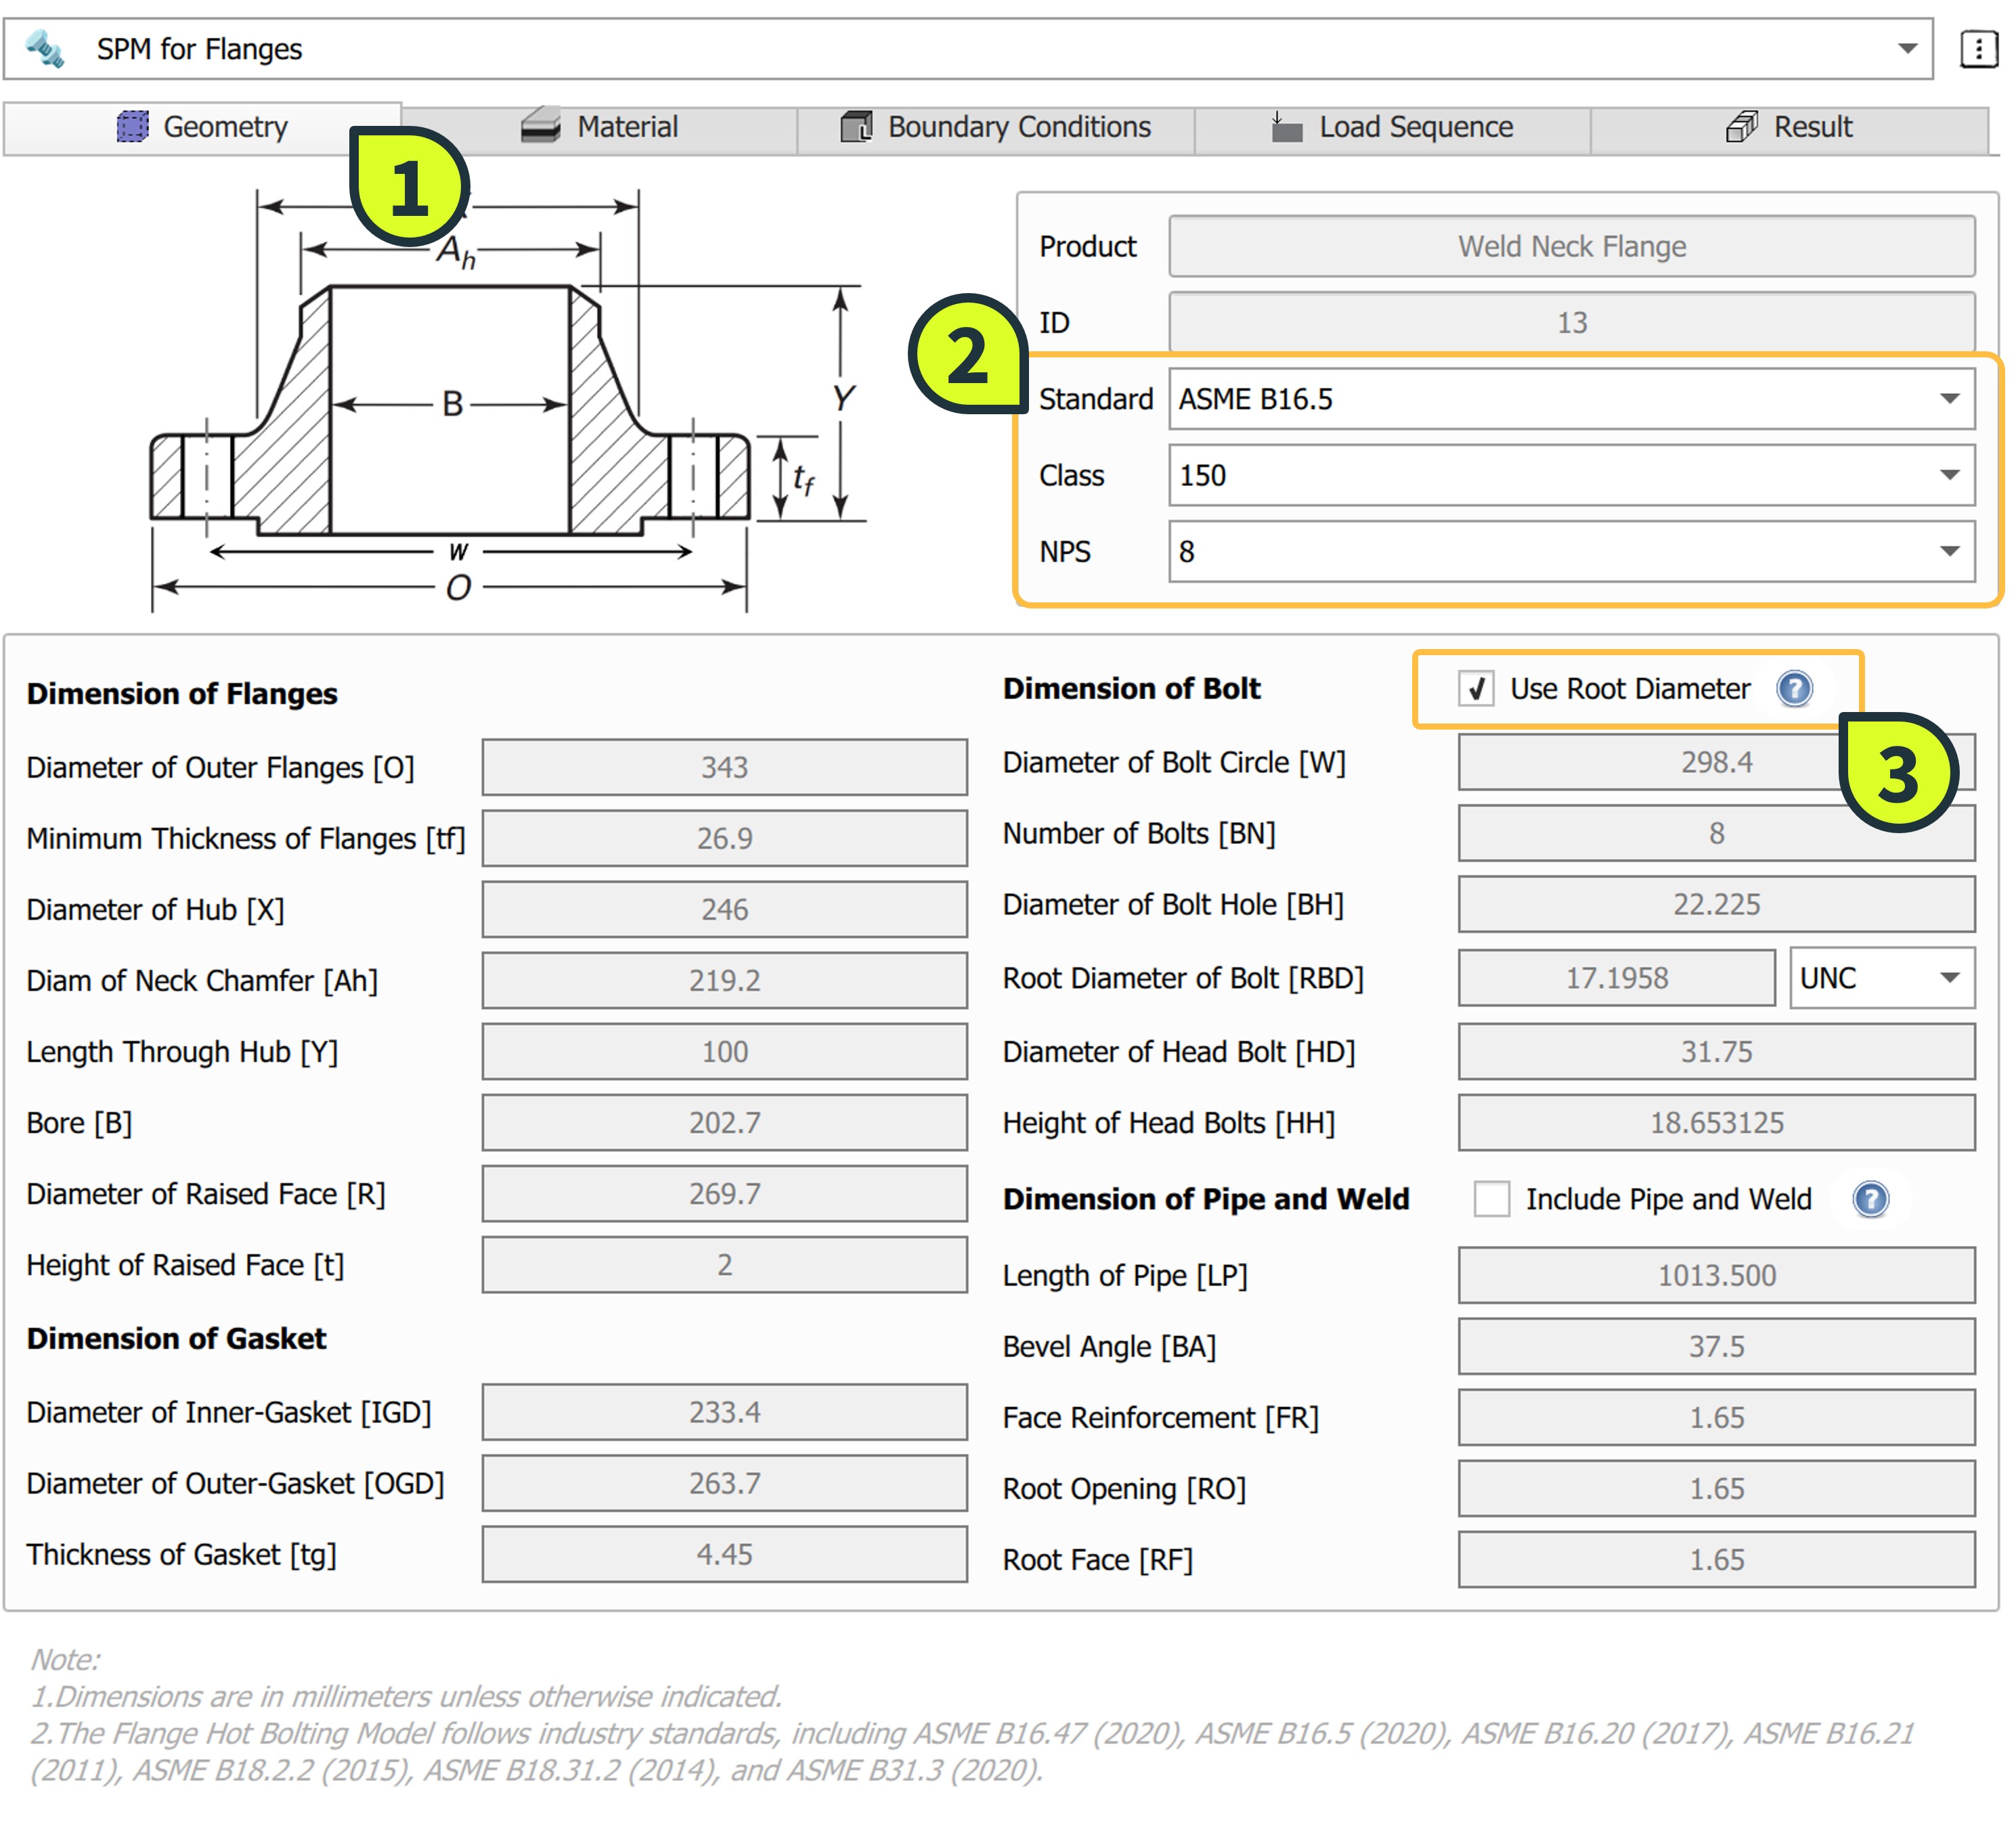Open help for Include Pipe and Weld

tap(1870, 1198)
